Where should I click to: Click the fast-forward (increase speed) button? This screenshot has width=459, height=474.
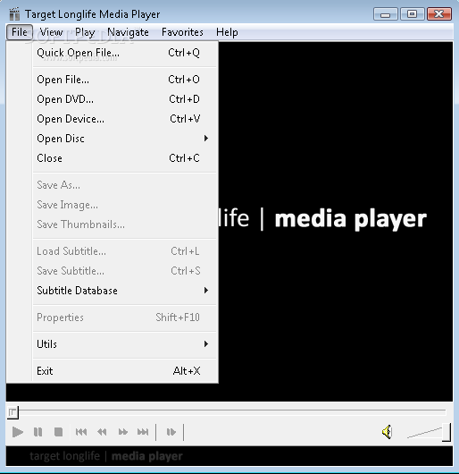coord(122,432)
